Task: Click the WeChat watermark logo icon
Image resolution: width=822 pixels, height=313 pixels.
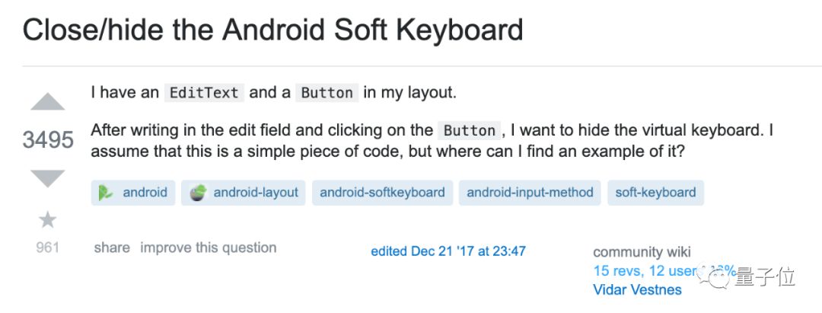Action: click(718, 277)
